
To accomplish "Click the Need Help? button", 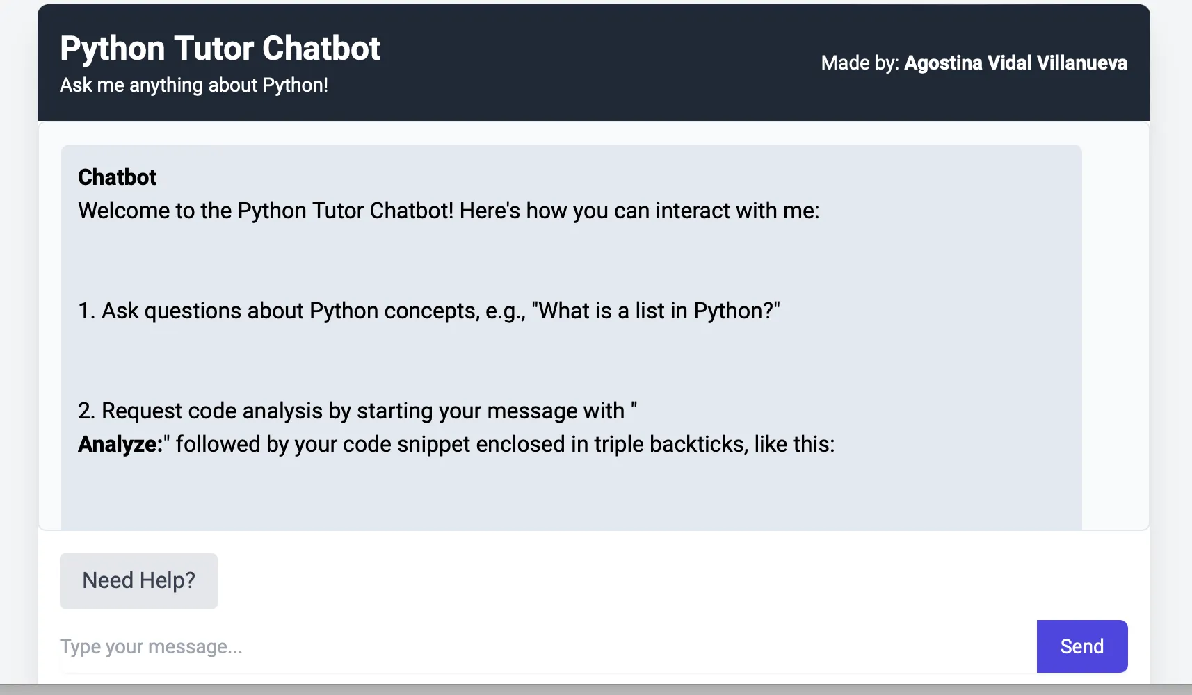I will [x=138, y=580].
